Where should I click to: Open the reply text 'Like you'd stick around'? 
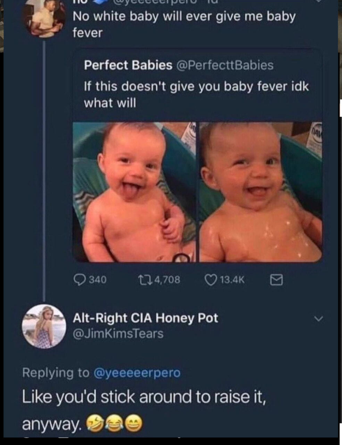point(144,410)
